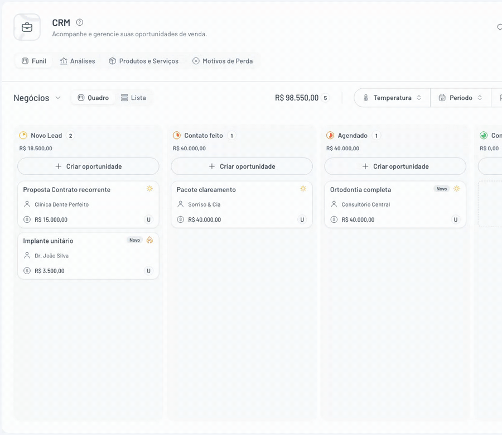Create opportunity in Novo Lead column
The width and height of the screenshot is (502, 435).
(88, 166)
